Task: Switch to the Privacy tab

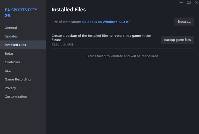Action: point(10,88)
